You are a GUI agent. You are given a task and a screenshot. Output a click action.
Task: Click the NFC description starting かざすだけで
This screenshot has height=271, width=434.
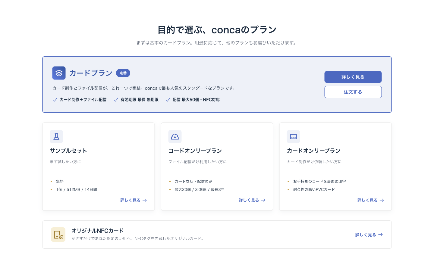138,238
